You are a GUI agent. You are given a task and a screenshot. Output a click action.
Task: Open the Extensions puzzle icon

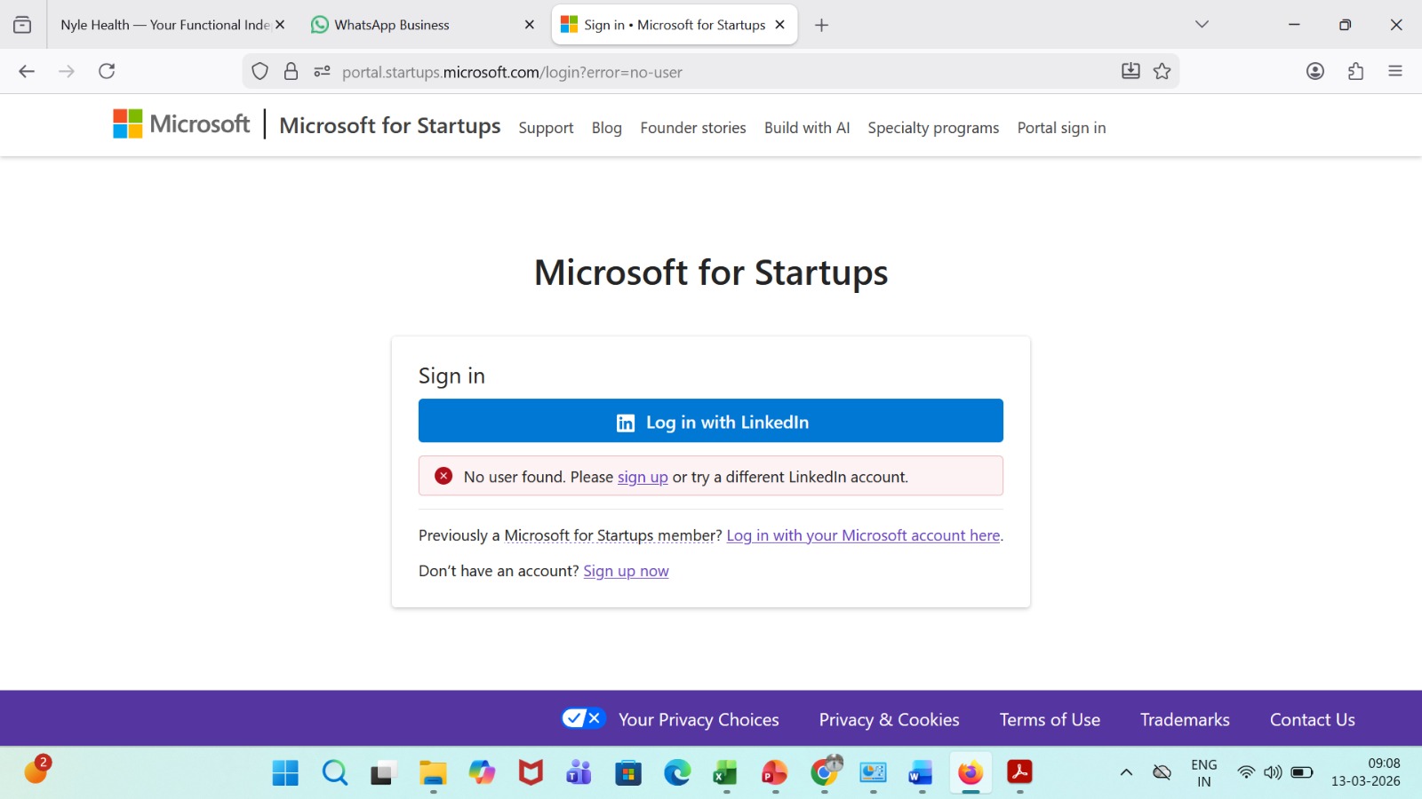[x=1355, y=71]
